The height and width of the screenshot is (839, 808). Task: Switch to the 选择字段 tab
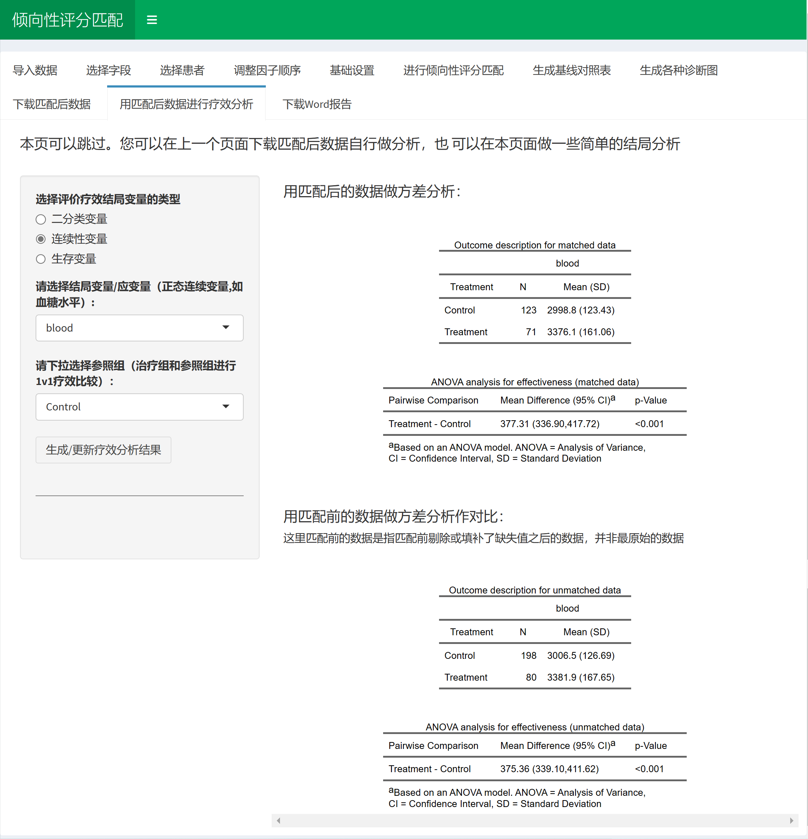pyautogui.click(x=109, y=70)
